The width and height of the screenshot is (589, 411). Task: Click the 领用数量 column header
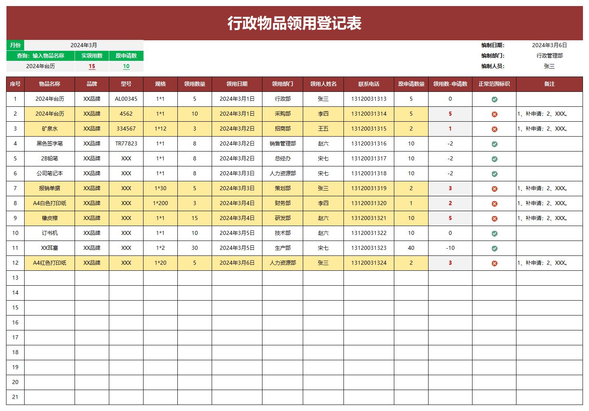click(195, 84)
